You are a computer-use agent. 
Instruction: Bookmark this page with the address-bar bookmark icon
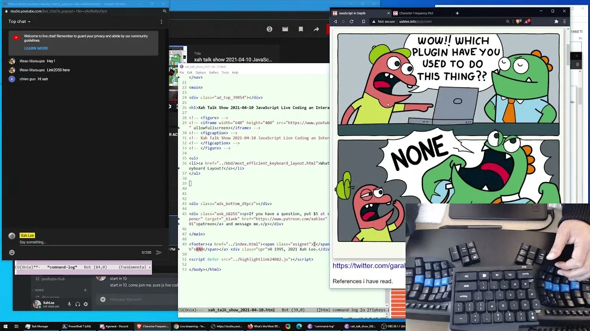pyautogui.click(x=363, y=22)
